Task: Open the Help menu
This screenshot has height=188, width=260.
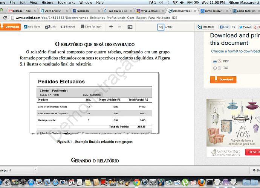Action: pyautogui.click(x=100, y=3)
